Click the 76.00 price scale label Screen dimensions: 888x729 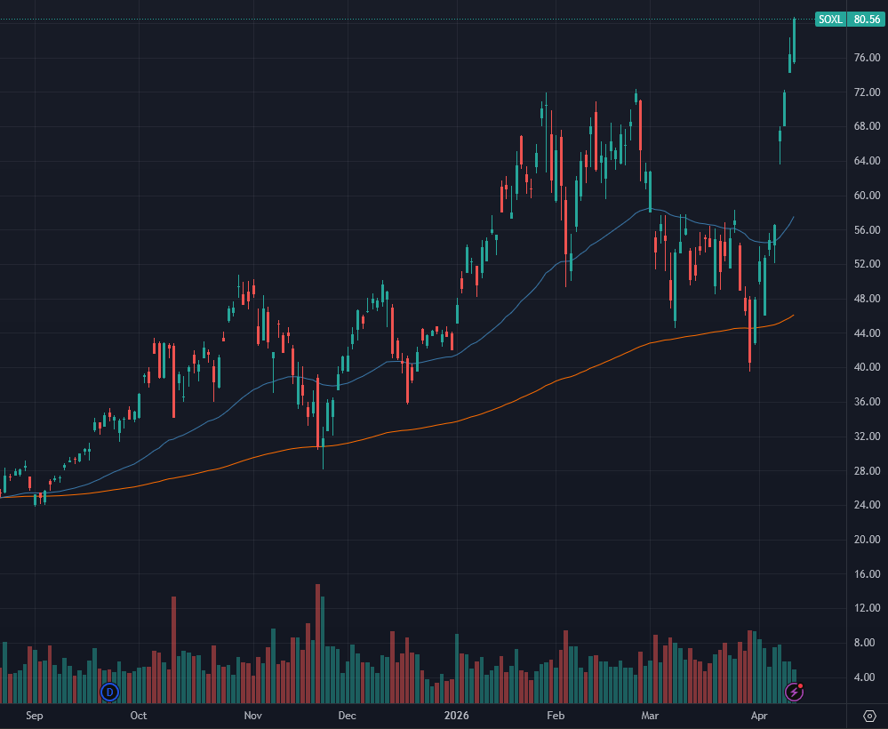[867, 58]
